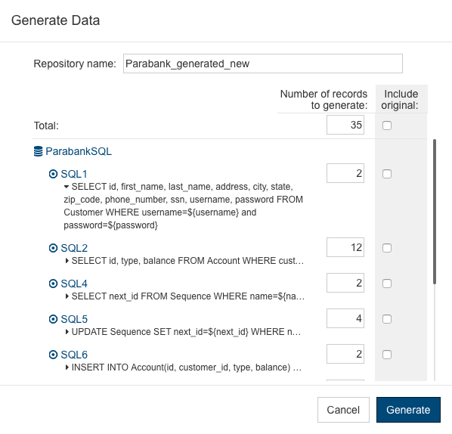The height and width of the screenshot is (434, 452).
Task: Click the SQL6 target icon
Action: click(53, 355)
